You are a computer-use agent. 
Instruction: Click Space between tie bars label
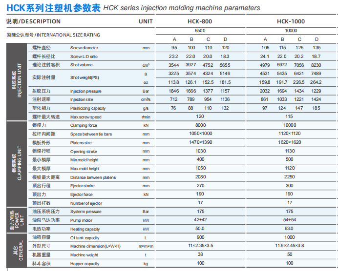coord(91,134)
